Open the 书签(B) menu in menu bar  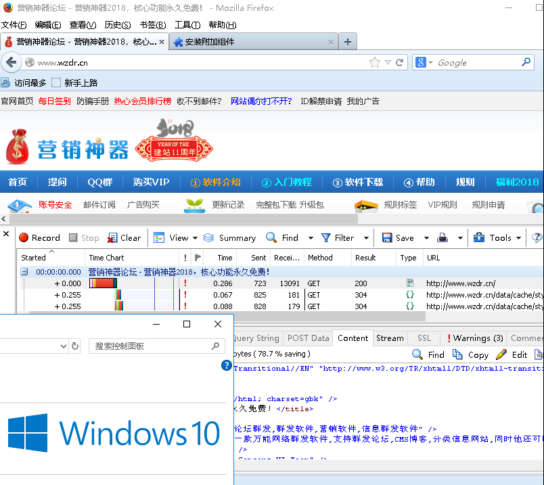pos(152,25)
